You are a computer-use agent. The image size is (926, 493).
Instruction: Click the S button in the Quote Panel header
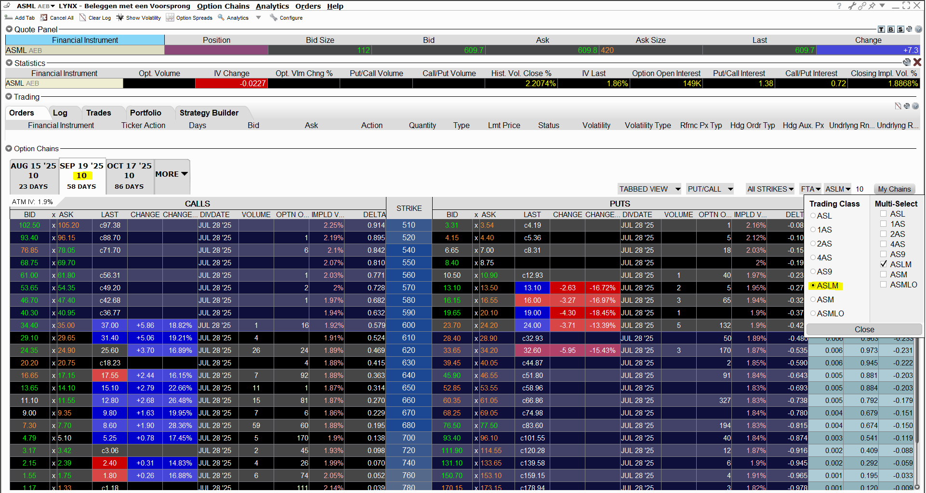coord(900,29)
